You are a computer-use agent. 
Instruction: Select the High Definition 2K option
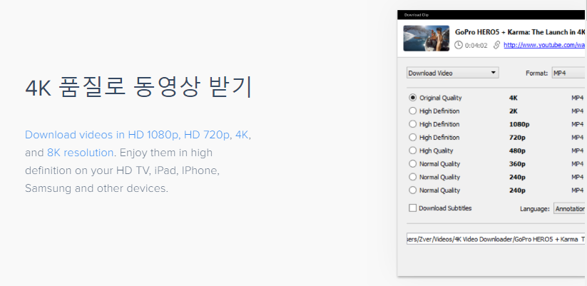click(412, 111)
